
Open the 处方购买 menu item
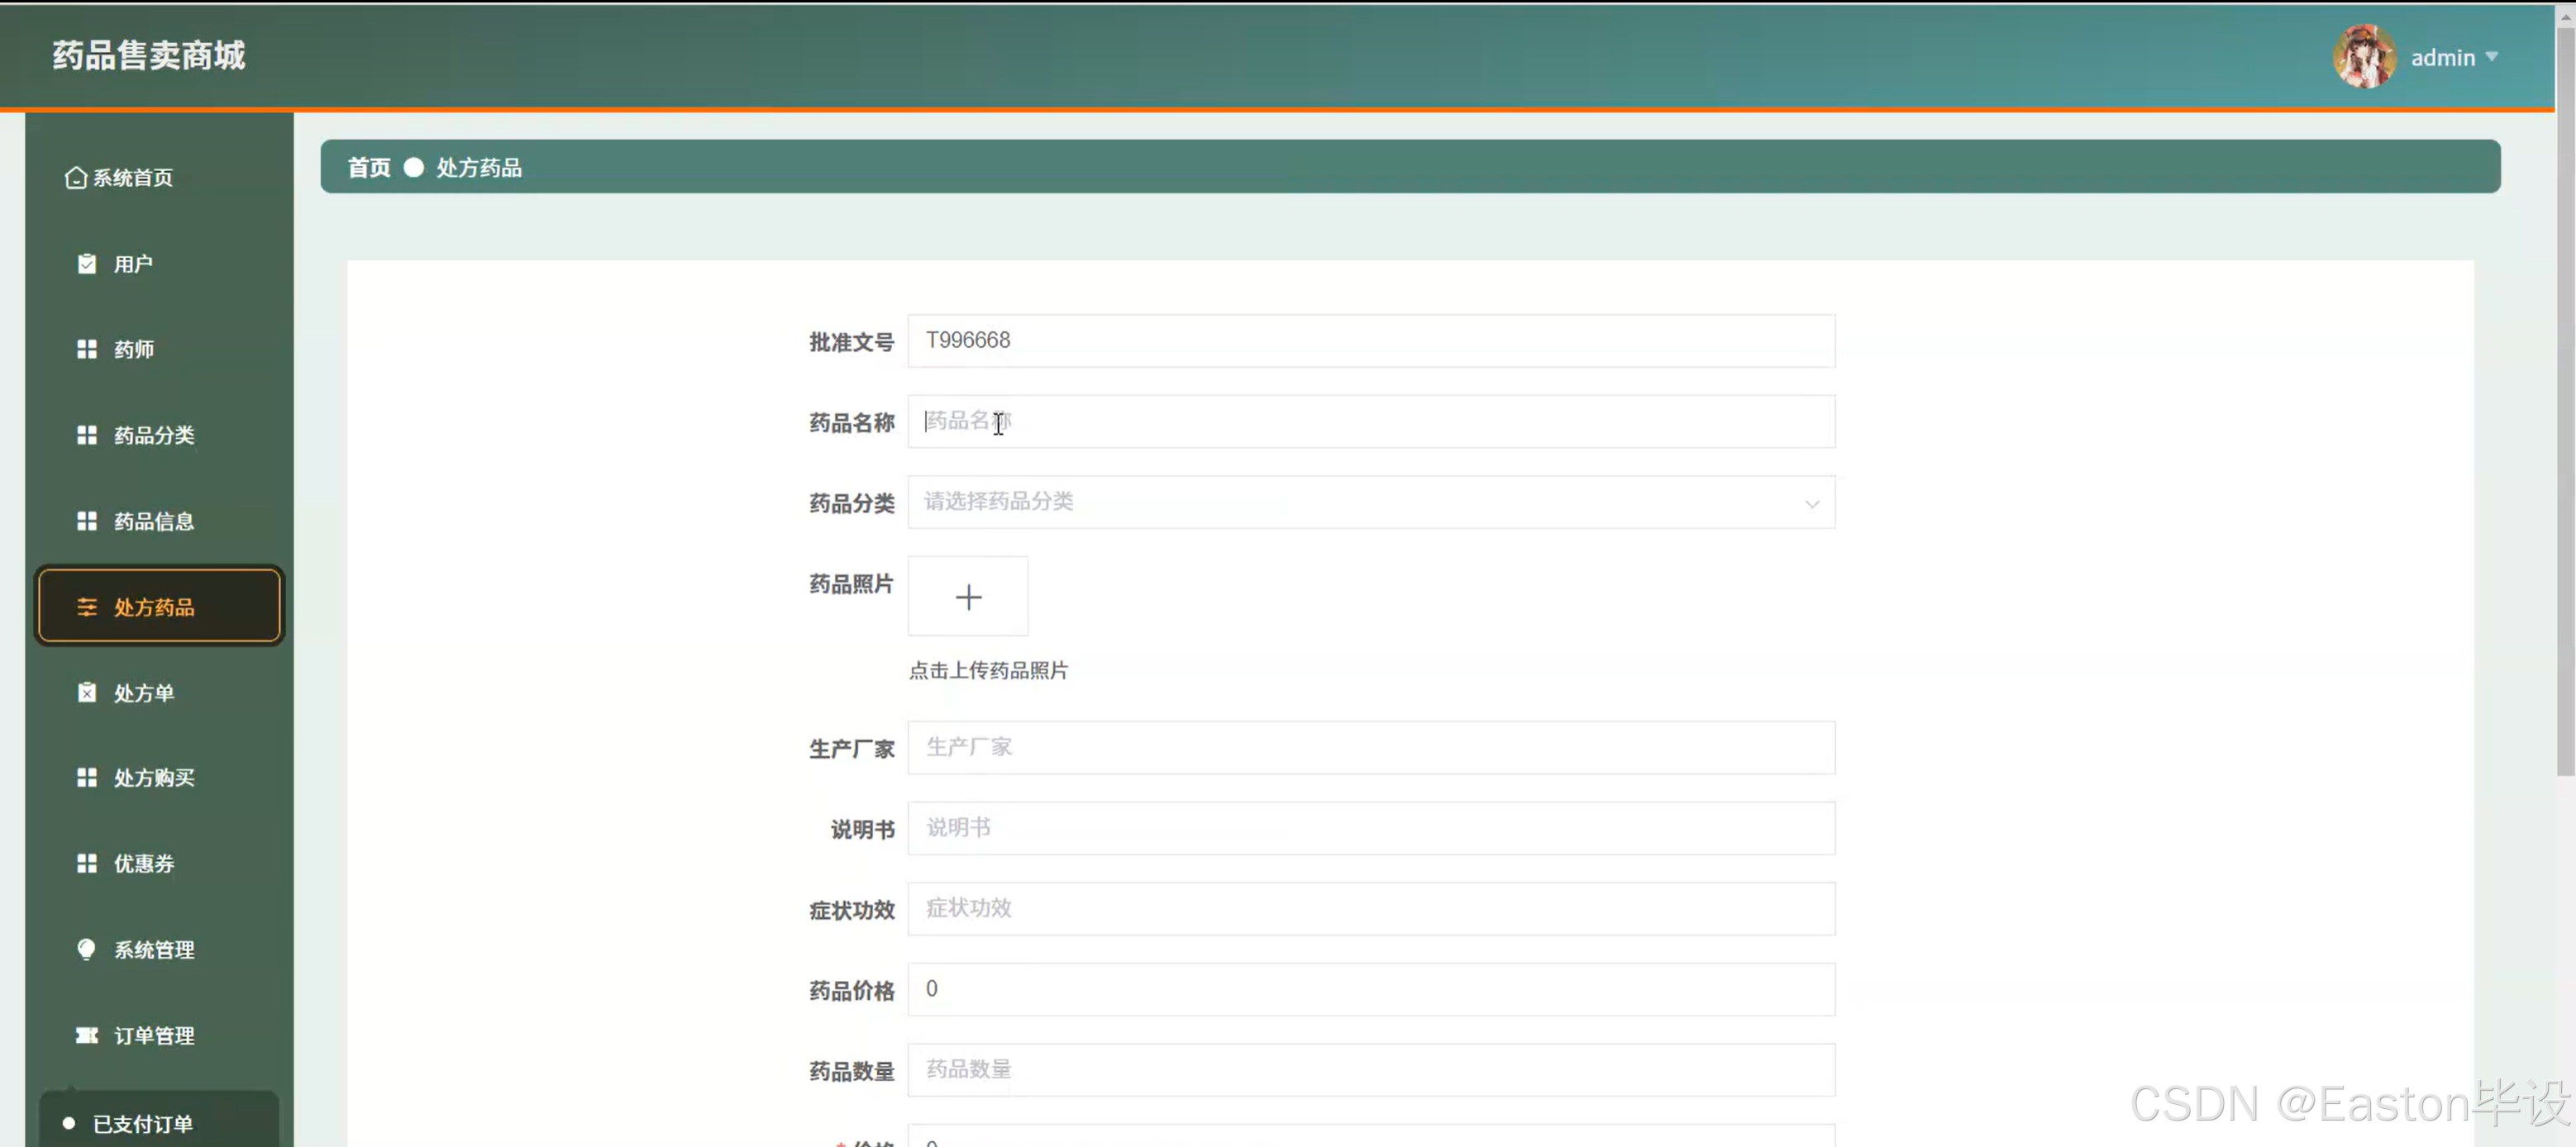point(159,778)
